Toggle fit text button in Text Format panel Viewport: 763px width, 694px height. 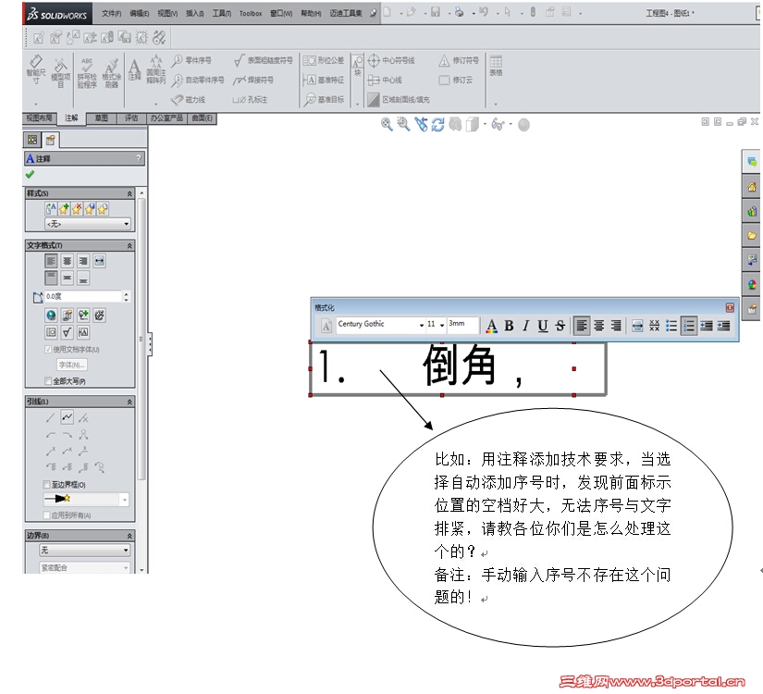tap(99, 261)
